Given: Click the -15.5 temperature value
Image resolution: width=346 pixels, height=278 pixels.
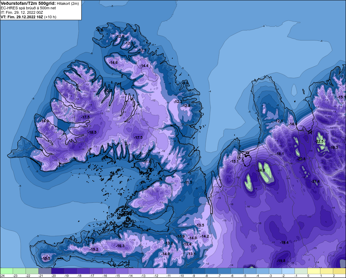Looking at the screenshot, I should point(46,258).
